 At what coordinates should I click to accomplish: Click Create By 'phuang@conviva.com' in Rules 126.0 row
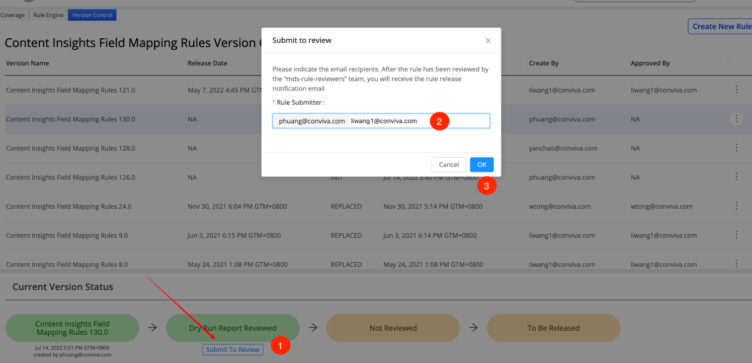click(562, 177)
